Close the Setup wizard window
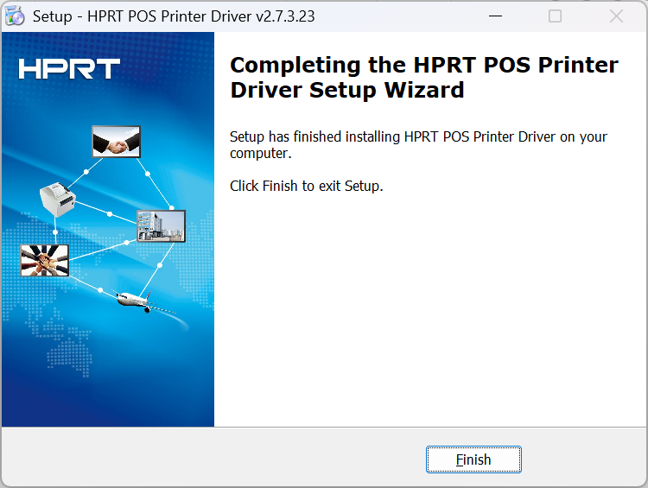This screenshot has width=648, height=488. 616,16
